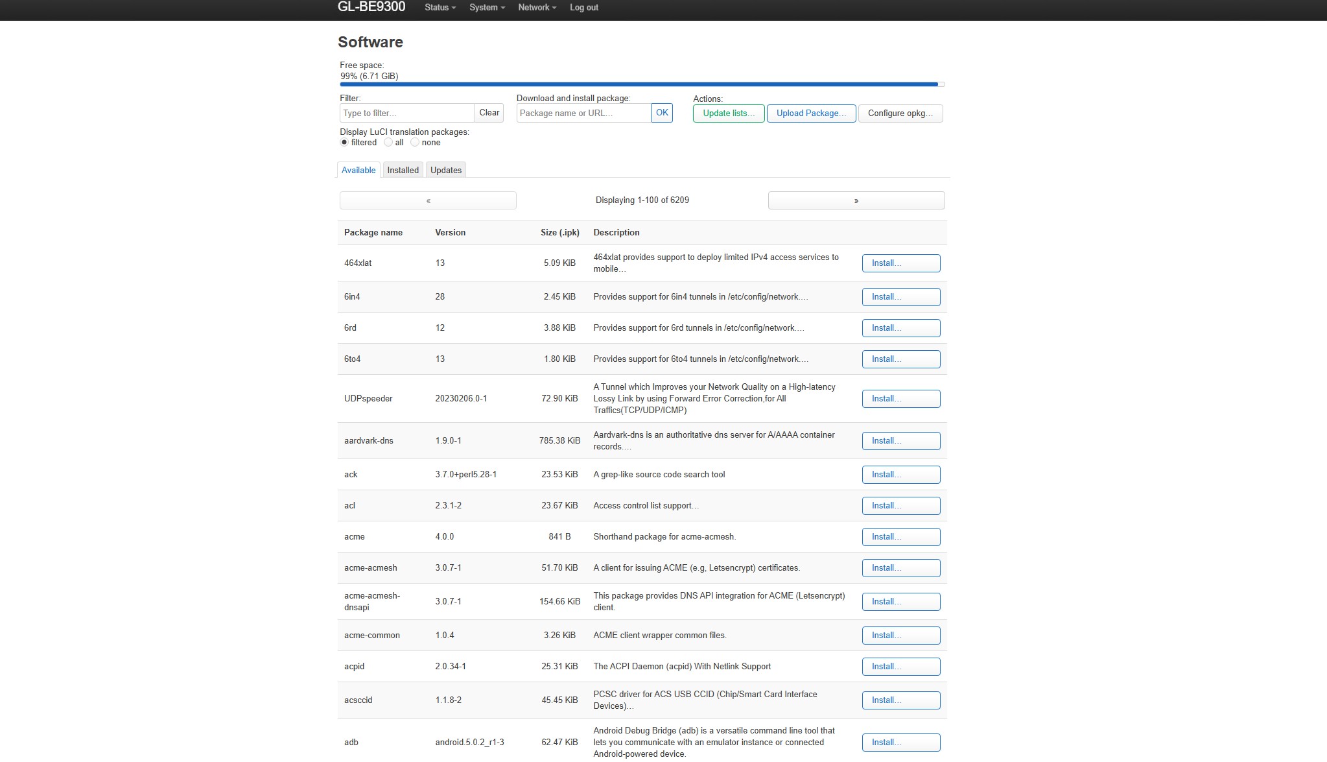Screen dimensions: 1327x762
Task: Select the all translation packages radio
Action: click(x=388, y=143)
